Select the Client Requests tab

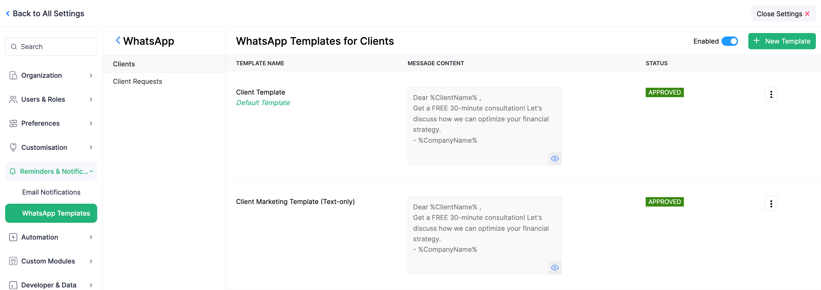pos(137,81)
